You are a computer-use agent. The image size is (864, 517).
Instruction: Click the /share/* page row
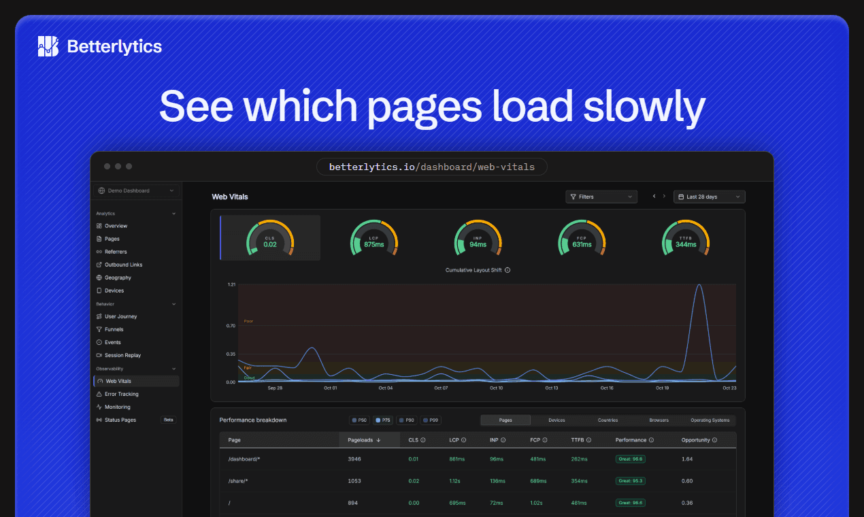478,481
